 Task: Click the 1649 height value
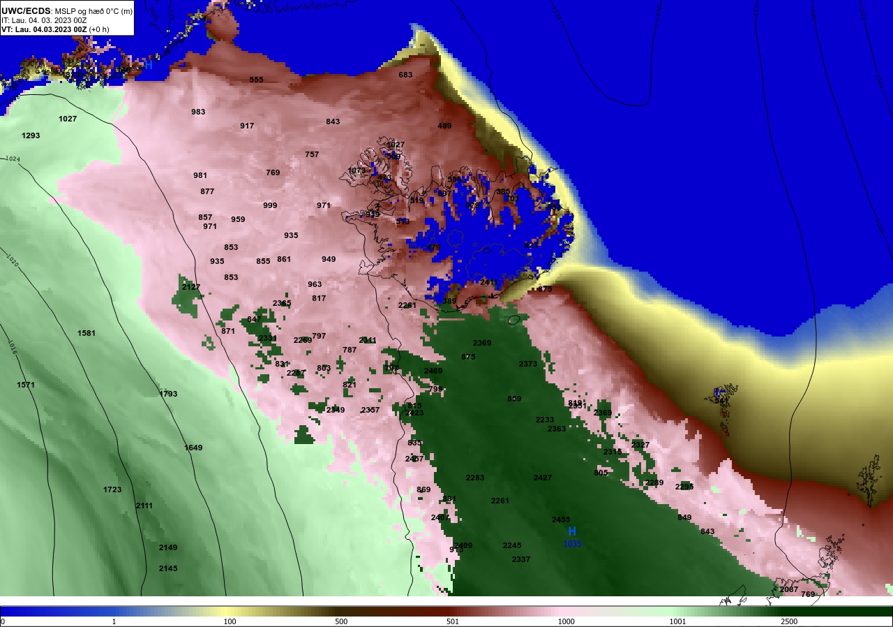point(193,448)
